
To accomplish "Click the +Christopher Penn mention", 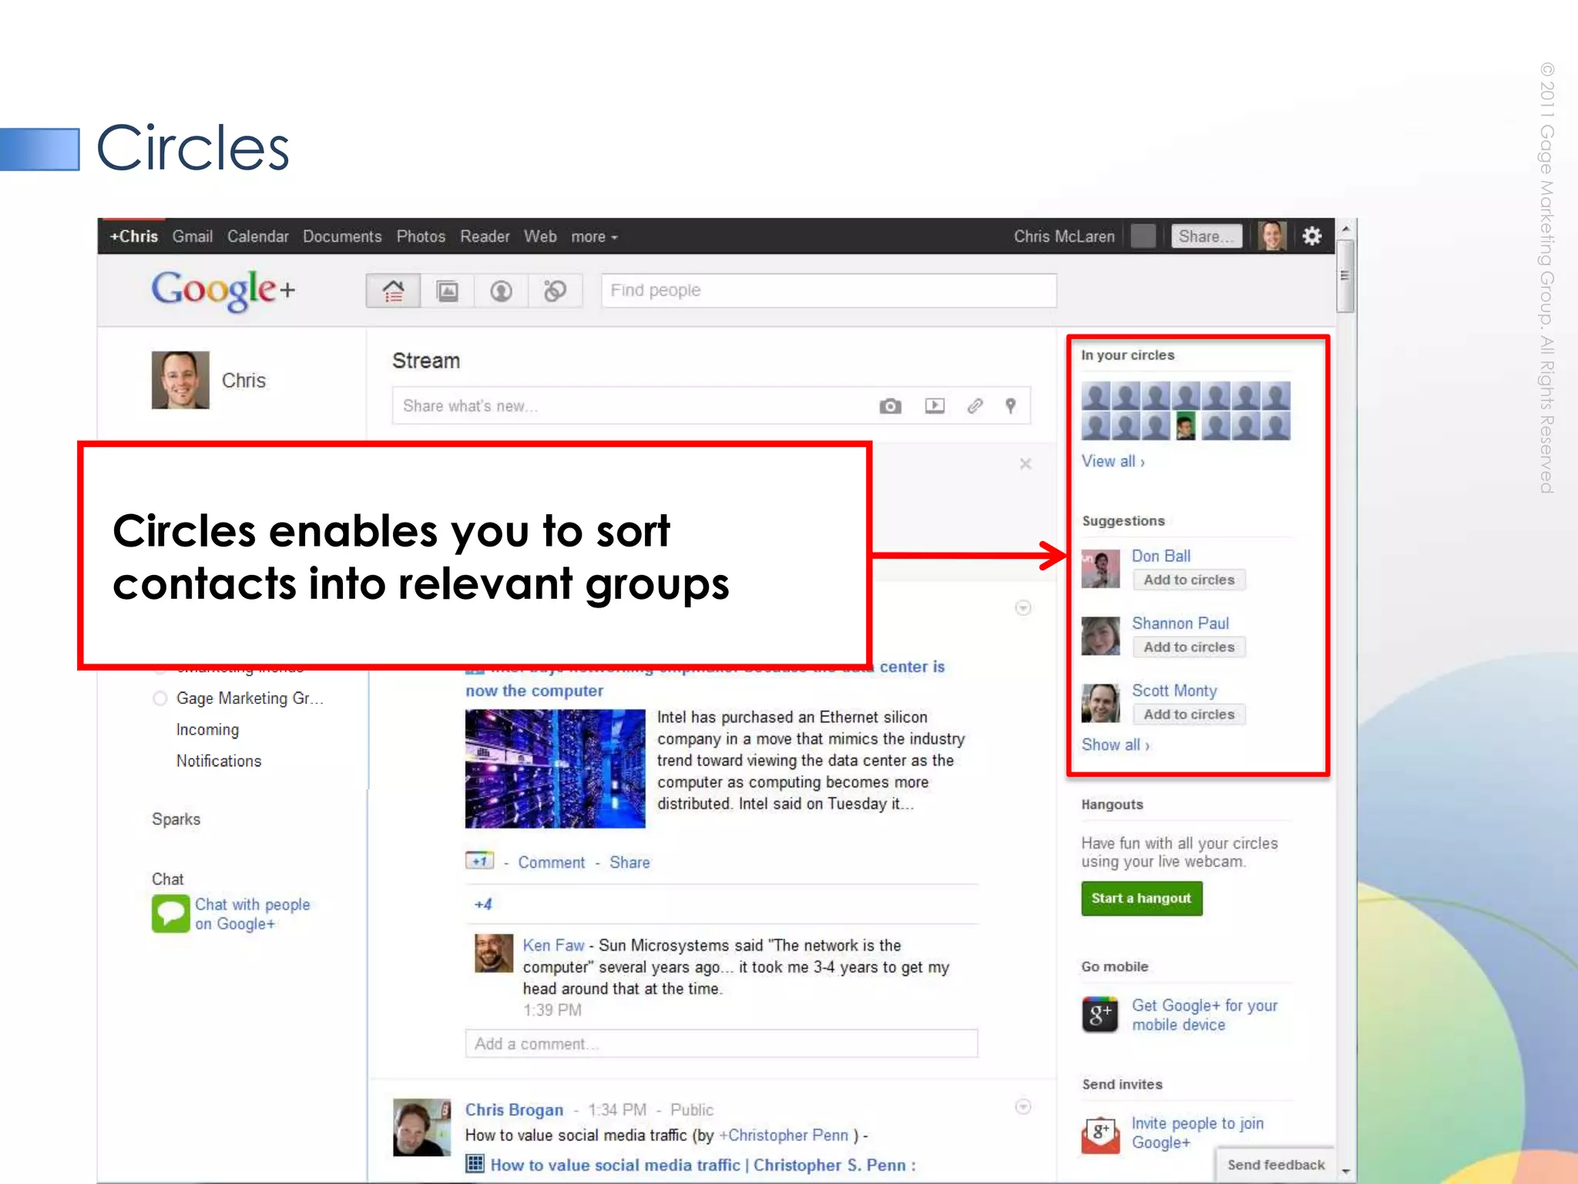I will point(784,1135).
